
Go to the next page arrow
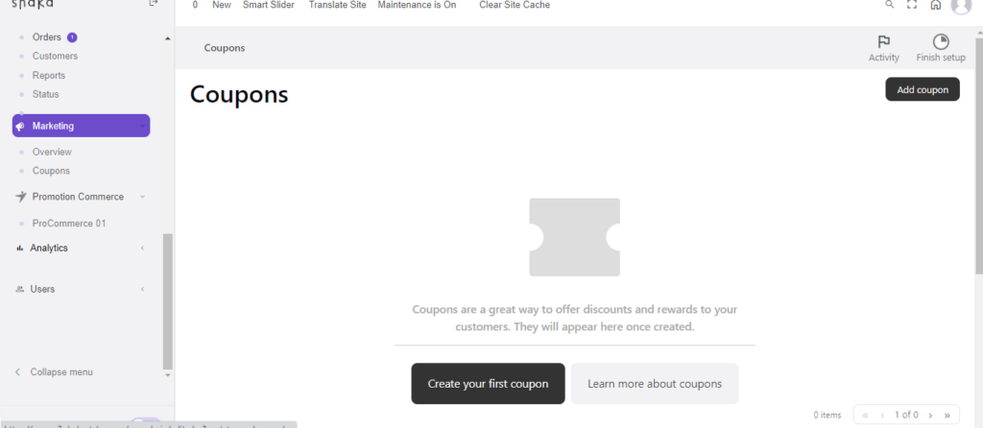pos(930,416)
